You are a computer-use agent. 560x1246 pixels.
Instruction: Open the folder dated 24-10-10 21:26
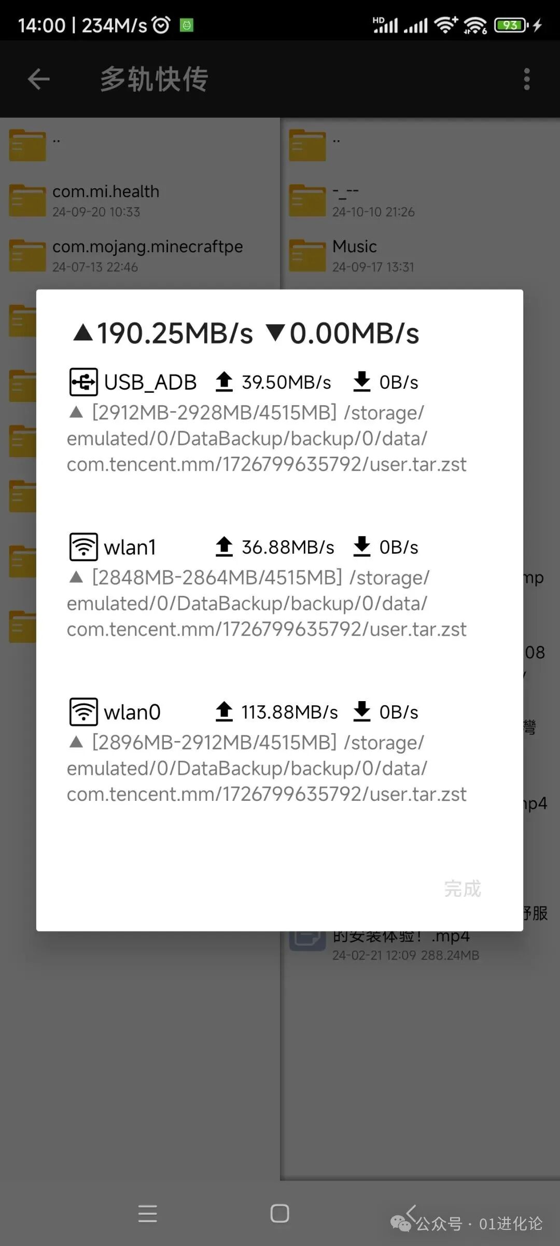(x=373, y=201)
